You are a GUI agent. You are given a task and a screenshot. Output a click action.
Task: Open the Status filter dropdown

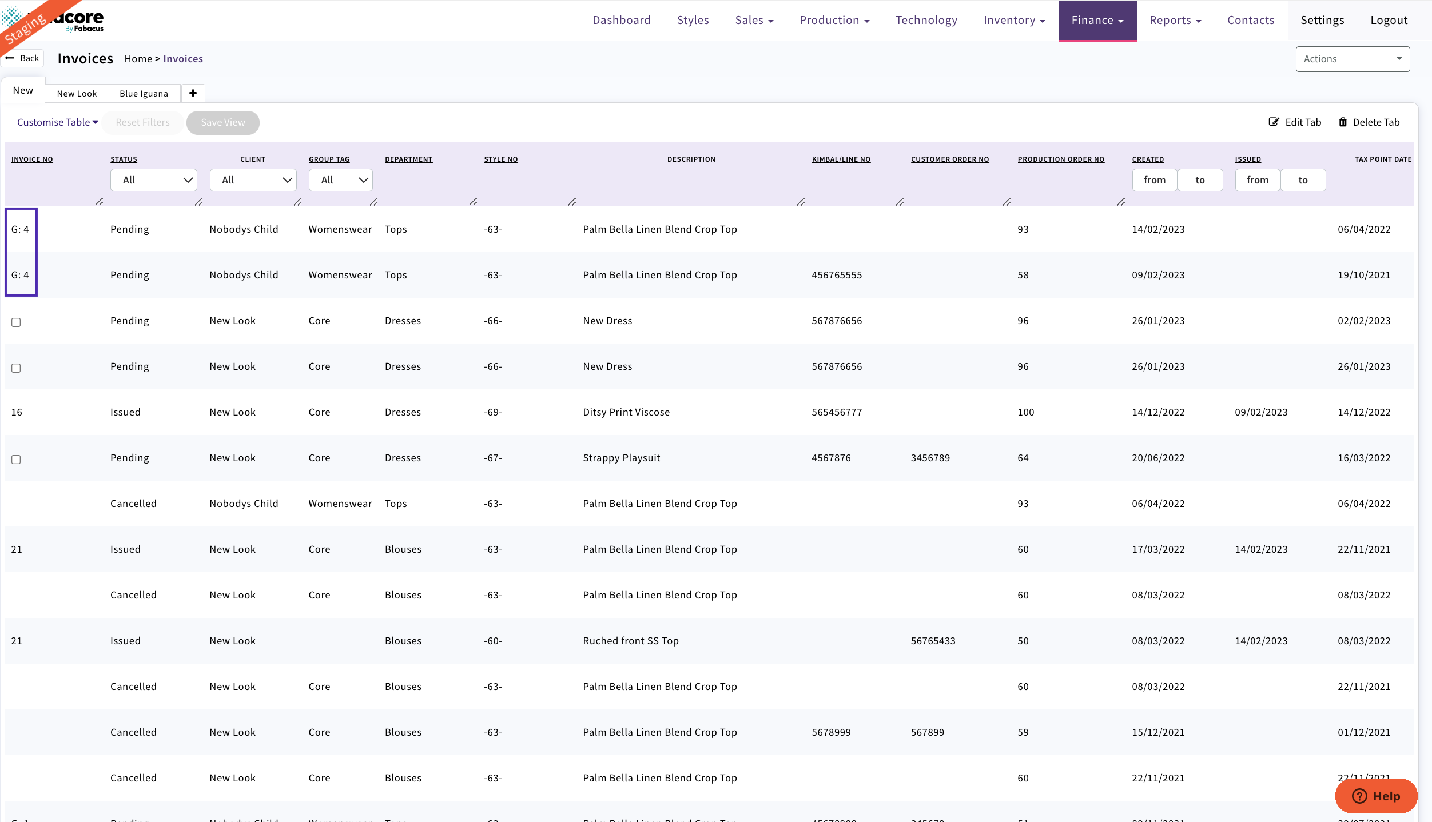tap(153, 179)
